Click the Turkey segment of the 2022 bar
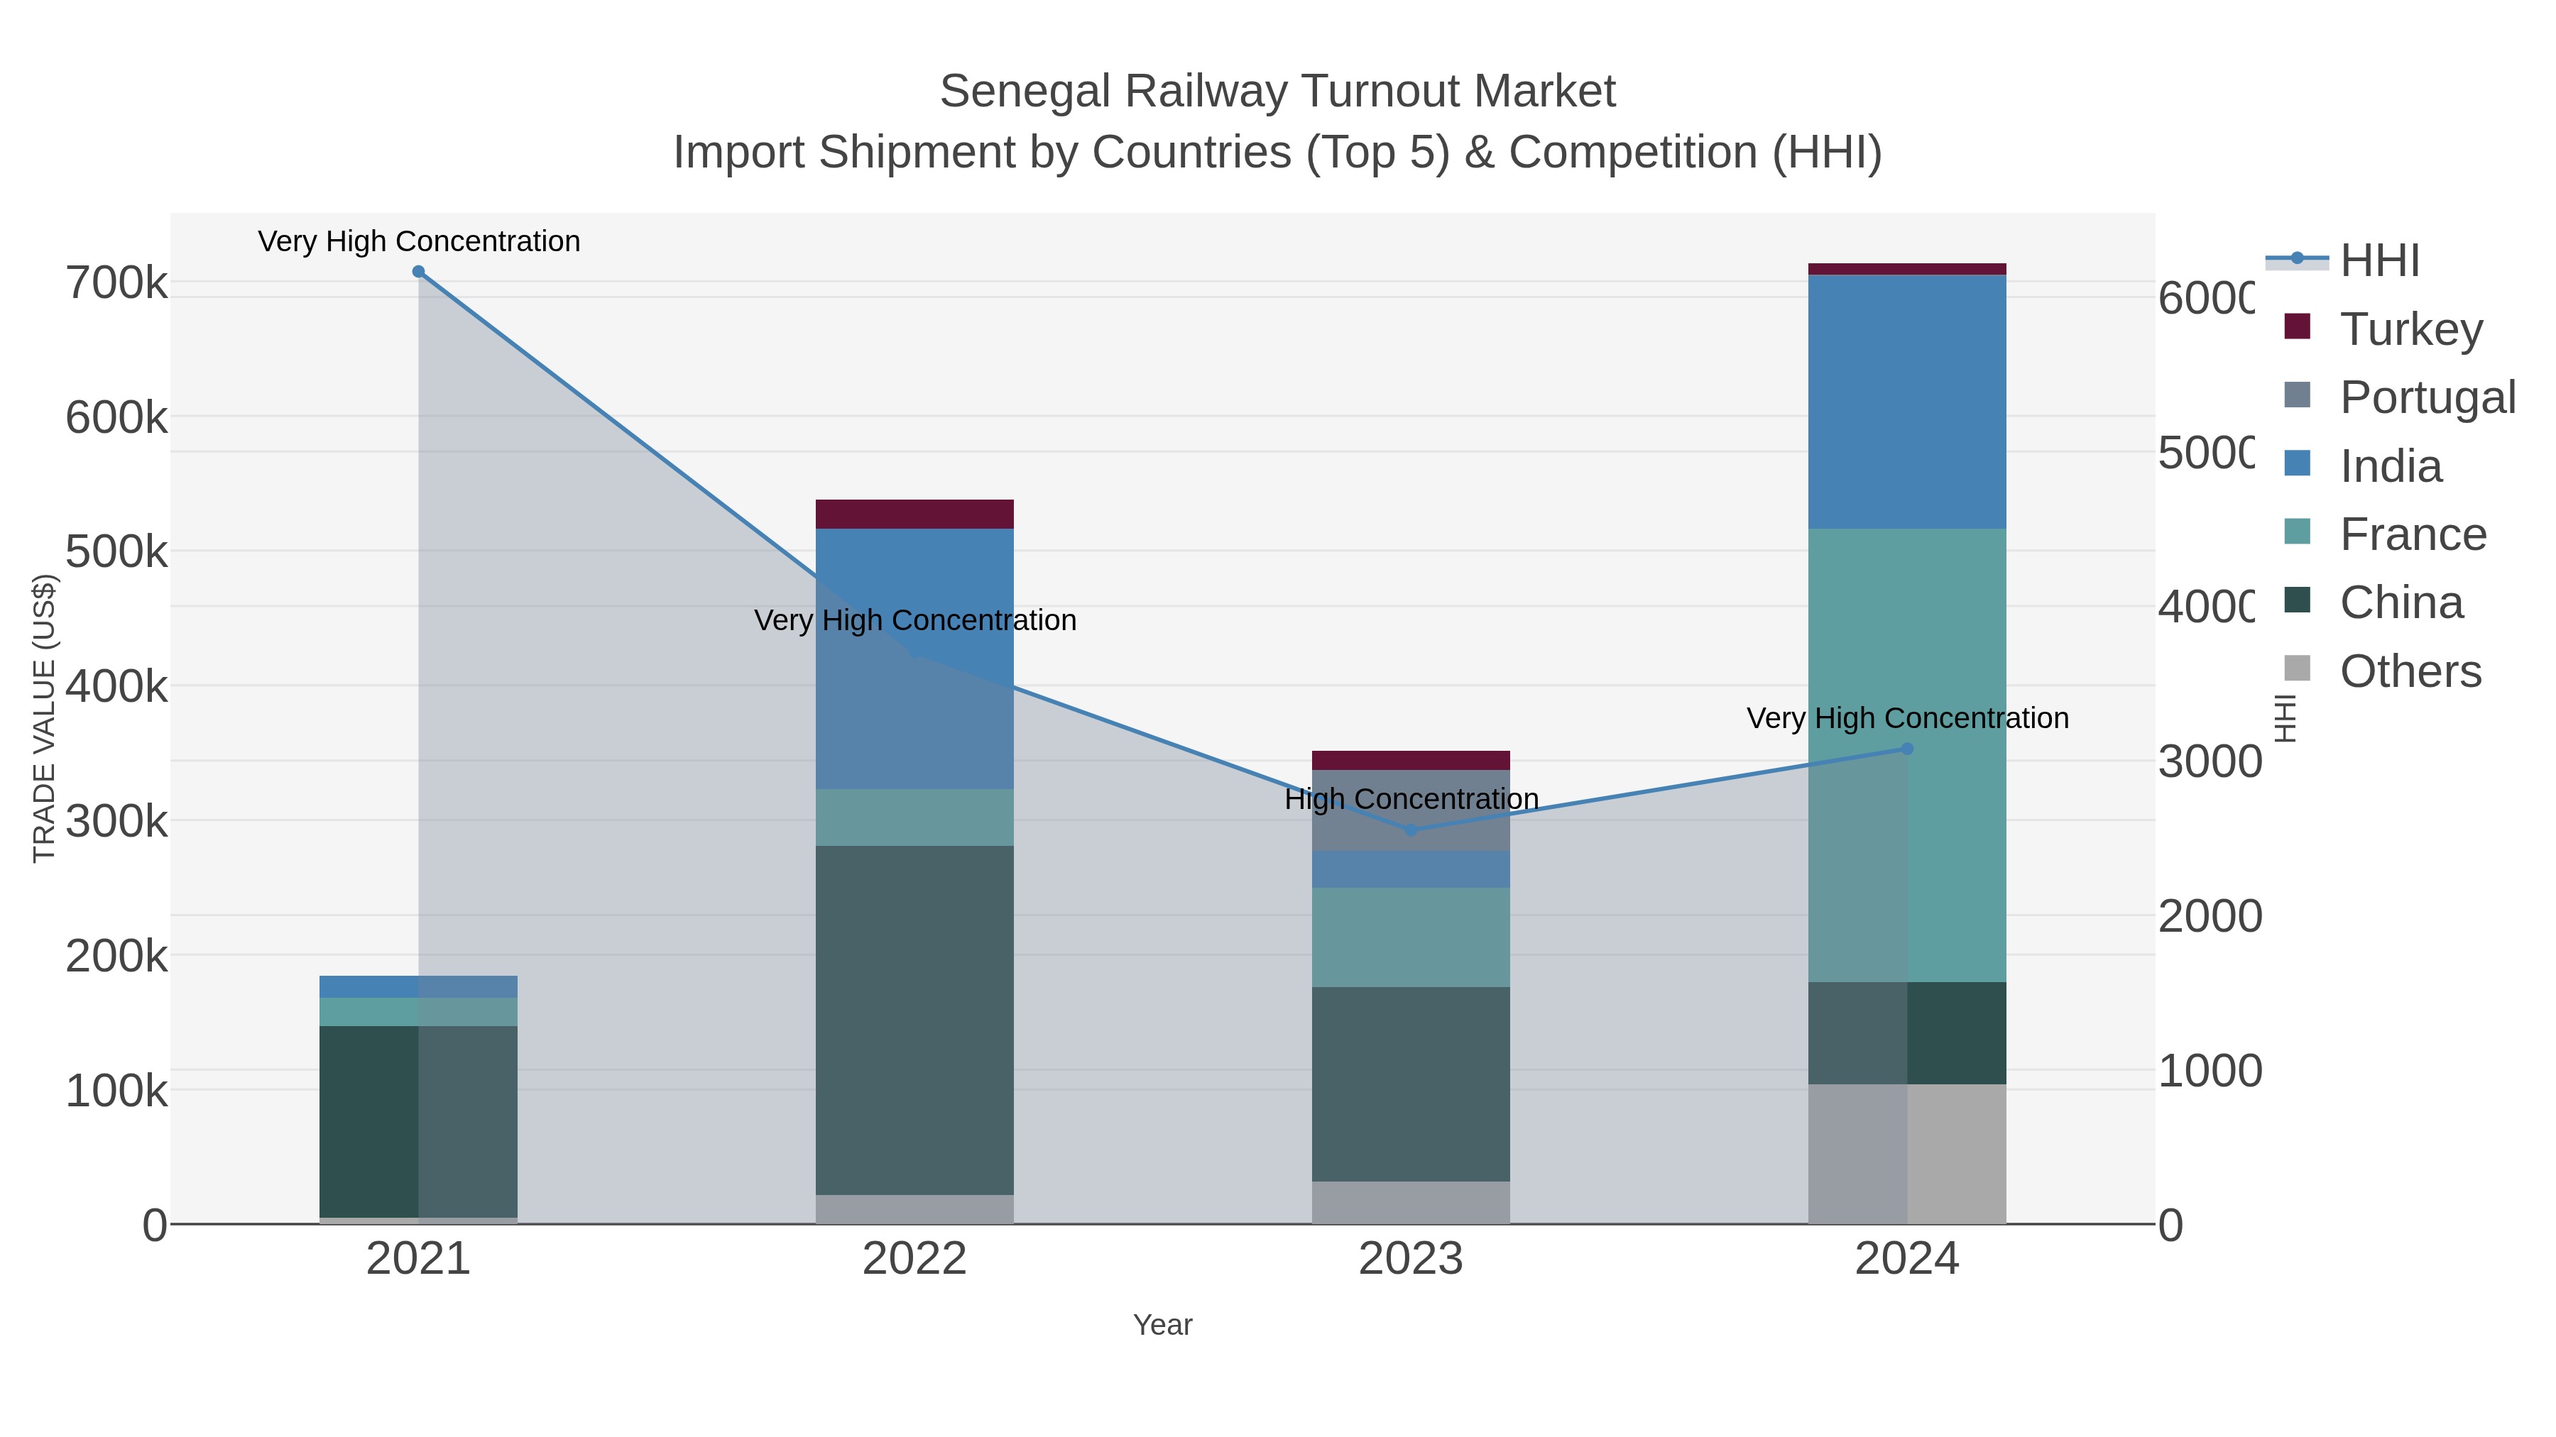This screenshot has width=2556, height=1437. point(915,514)
